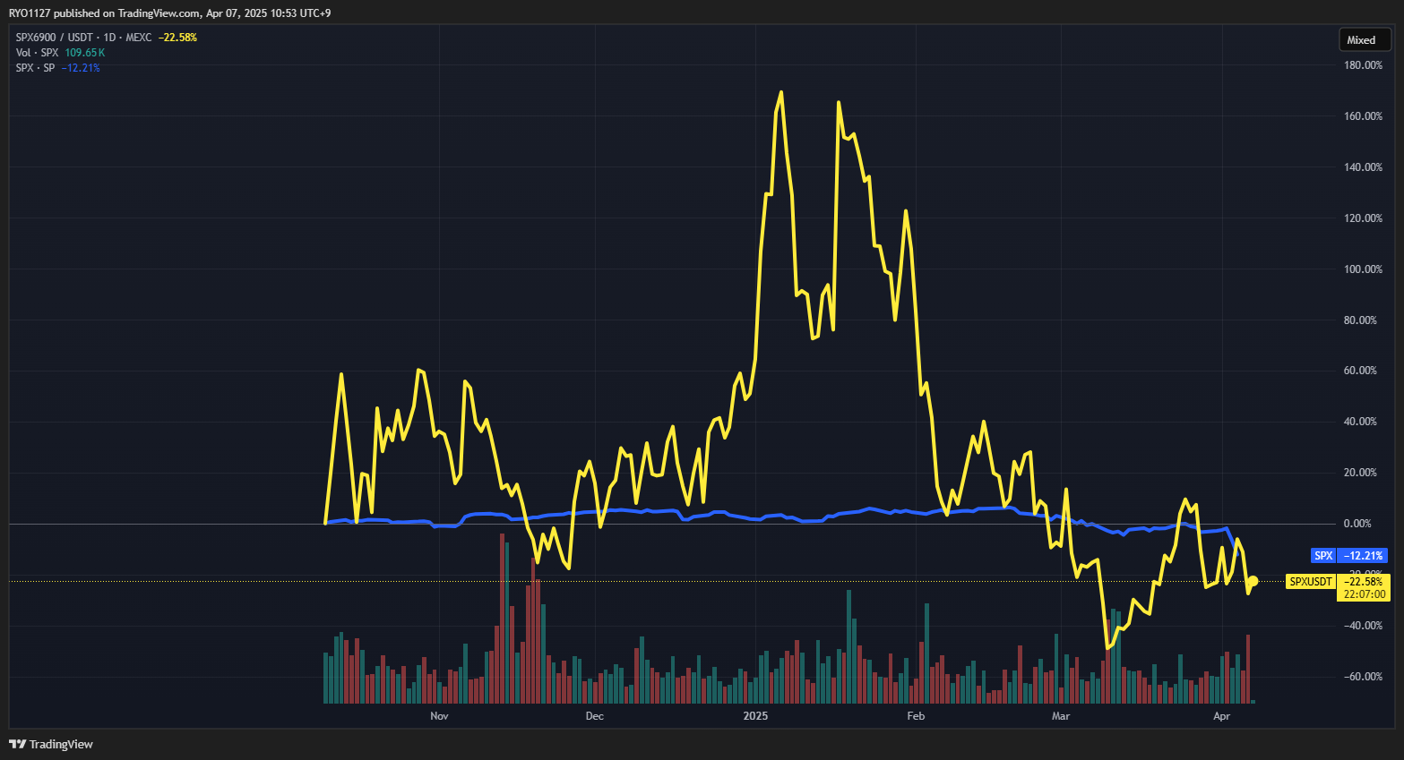The height and width of the screenshot is (760, 1404).
Task: Click the TradingView wordmark text
Action: click(61, 744)
